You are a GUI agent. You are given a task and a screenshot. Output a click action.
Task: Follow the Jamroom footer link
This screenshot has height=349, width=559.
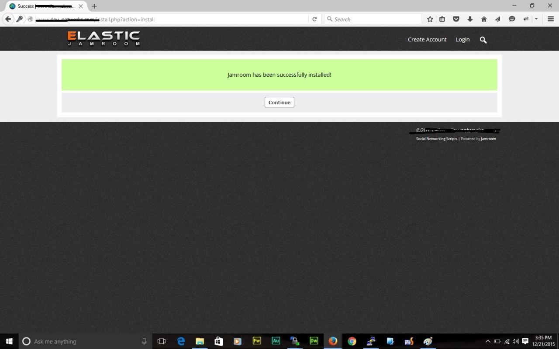click(488, 139)
